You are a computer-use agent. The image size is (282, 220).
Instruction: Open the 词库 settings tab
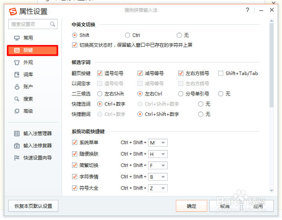point(33,75)
